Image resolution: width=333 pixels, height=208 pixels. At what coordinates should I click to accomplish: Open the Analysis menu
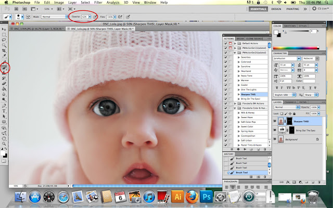click(x=113, y=3)
